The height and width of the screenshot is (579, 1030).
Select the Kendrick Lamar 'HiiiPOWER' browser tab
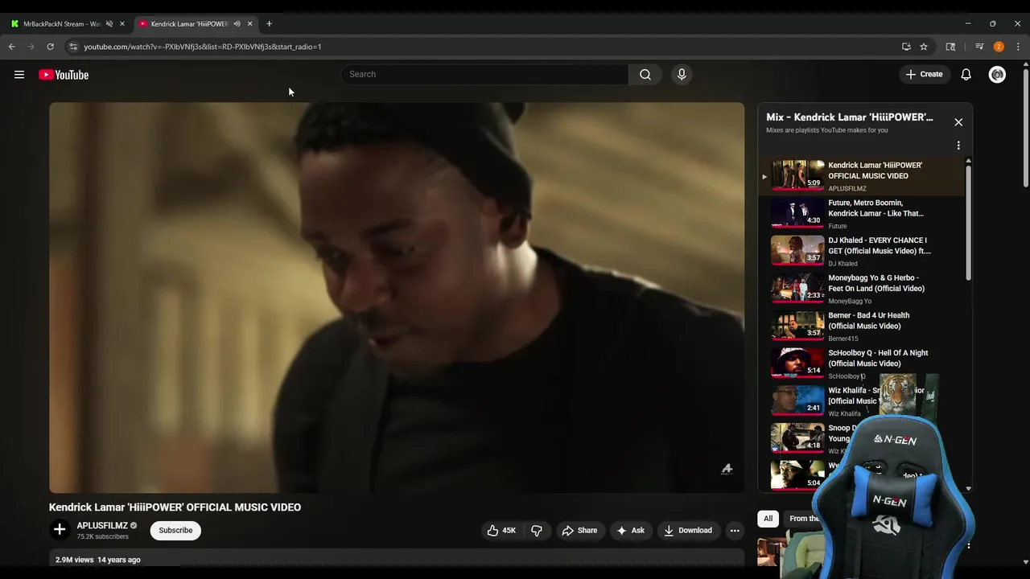point(189,24)
